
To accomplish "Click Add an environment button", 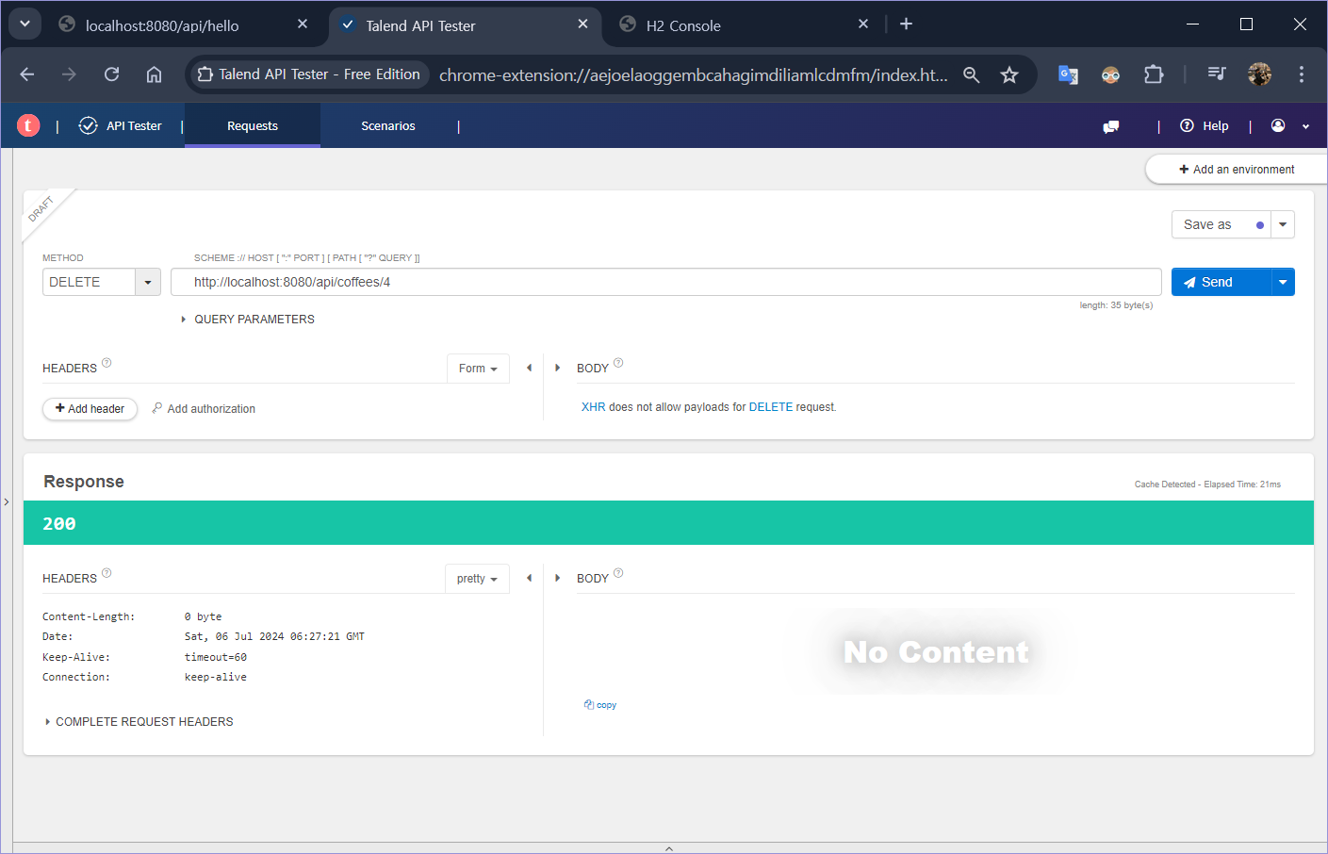I will (x=1237, y=170).
